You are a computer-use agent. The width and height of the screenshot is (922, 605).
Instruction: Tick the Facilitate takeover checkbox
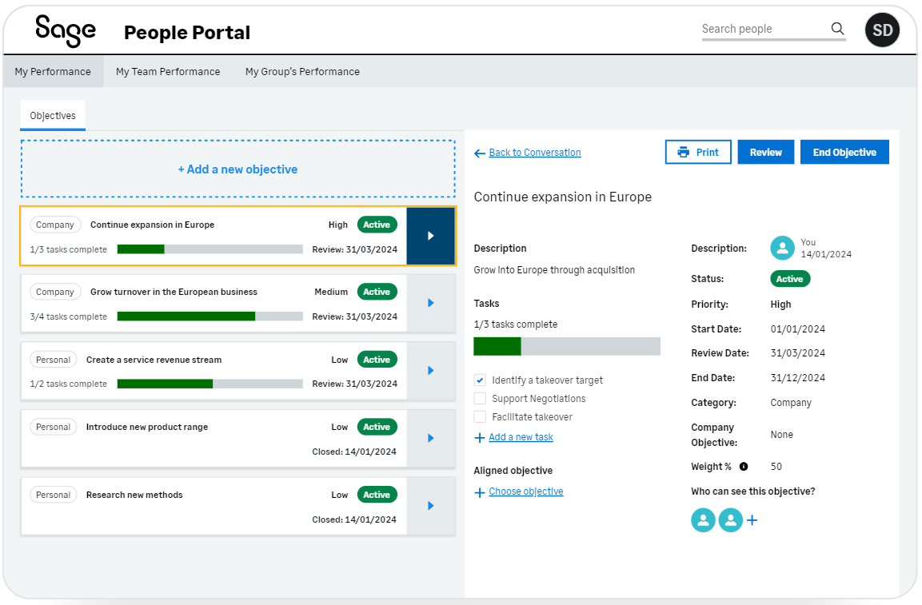[x=480, y=417]
